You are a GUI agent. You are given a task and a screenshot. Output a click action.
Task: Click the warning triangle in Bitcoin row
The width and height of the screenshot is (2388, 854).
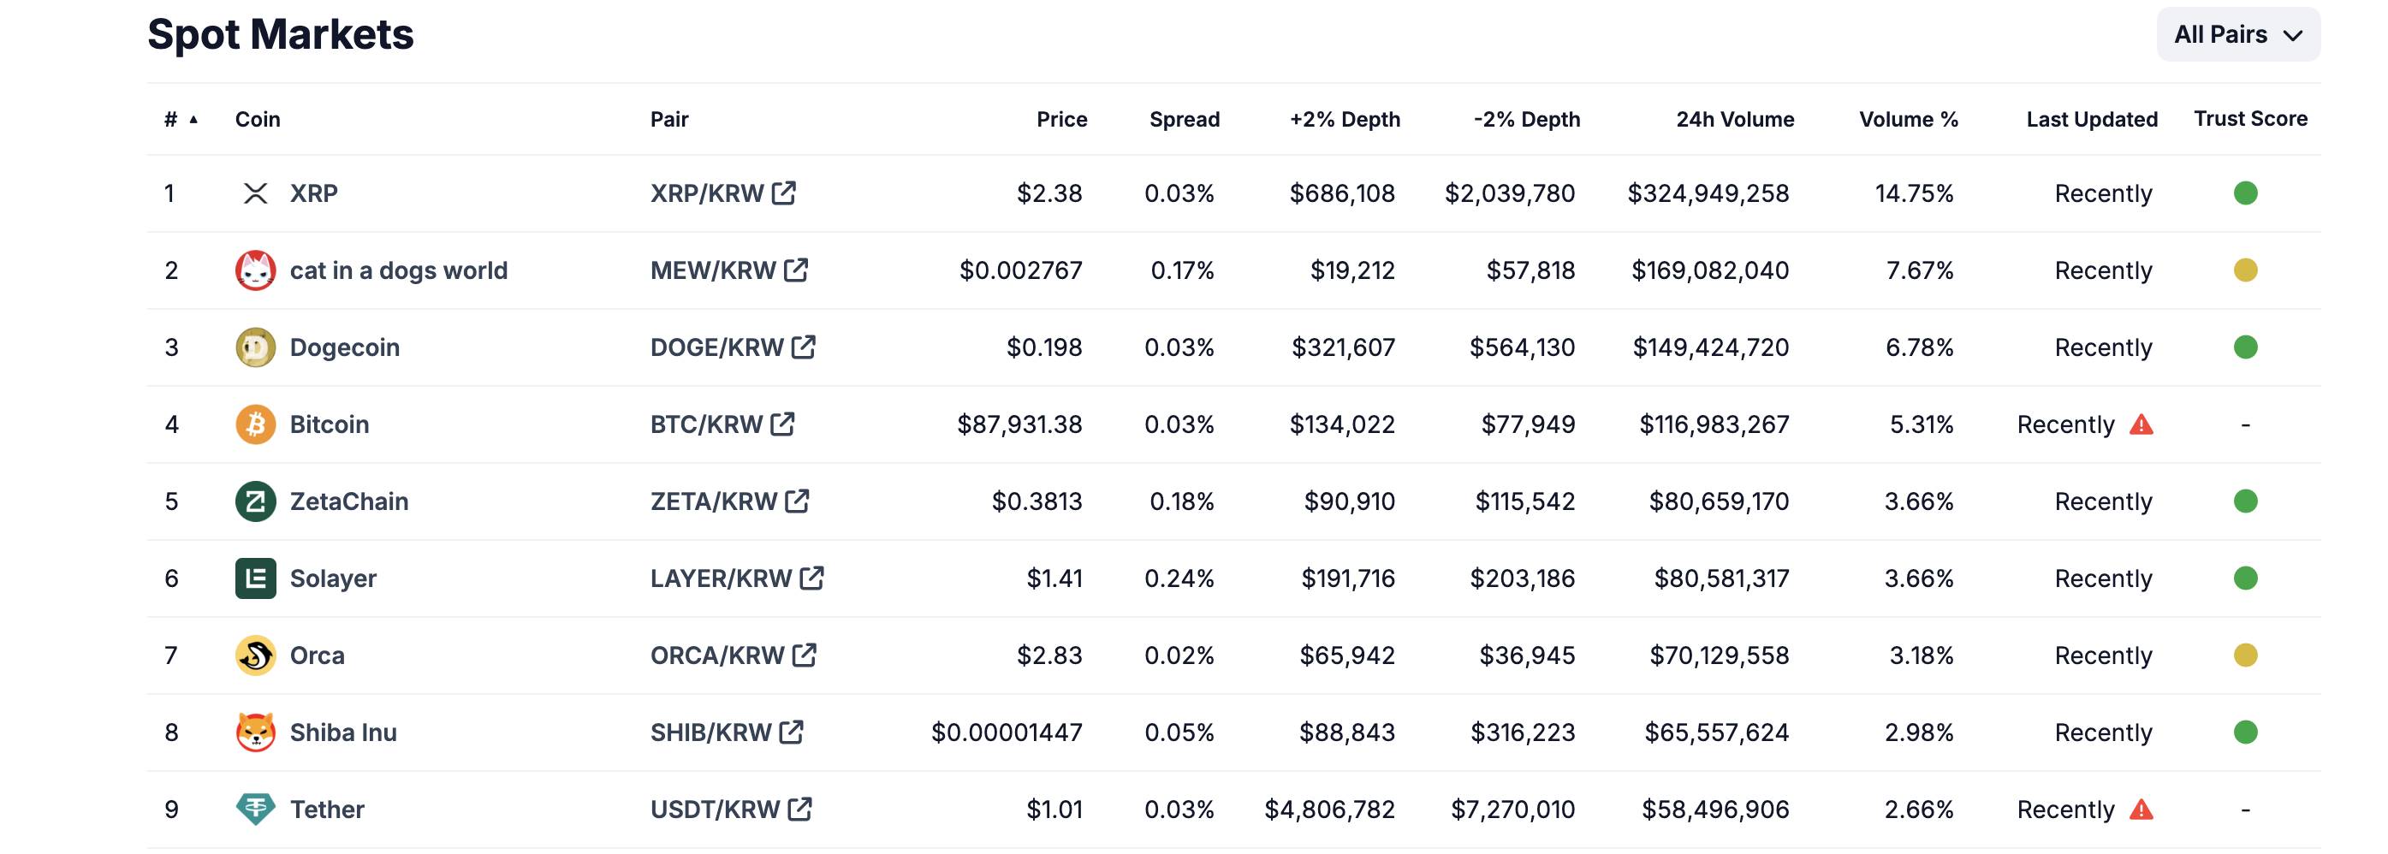2141,424
